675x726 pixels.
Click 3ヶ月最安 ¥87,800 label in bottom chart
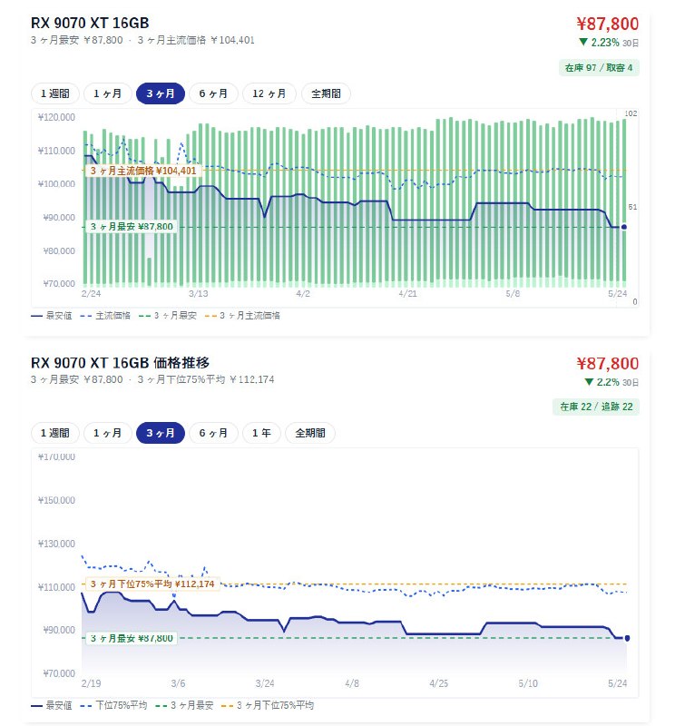click(132, 639)
